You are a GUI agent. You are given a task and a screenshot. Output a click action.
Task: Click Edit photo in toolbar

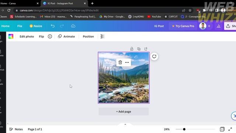point(27,37)
